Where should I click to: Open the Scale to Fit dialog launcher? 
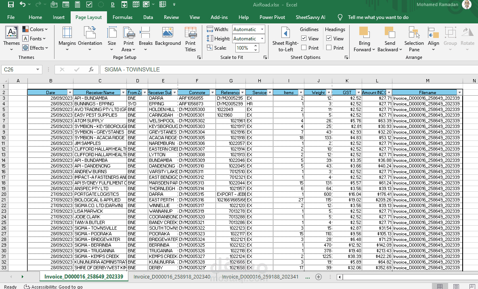click(x=265, y=57)
